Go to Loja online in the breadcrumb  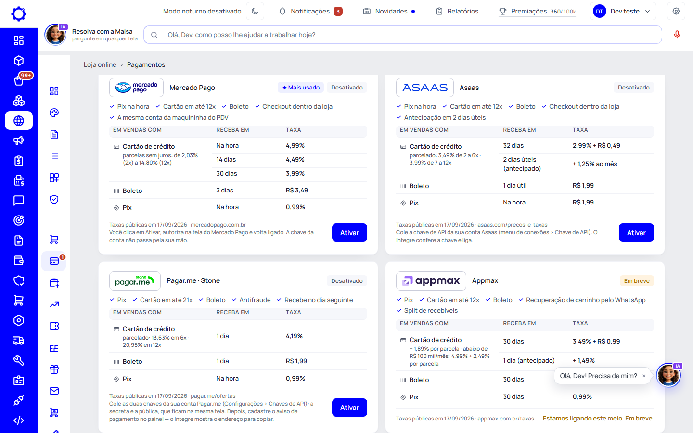coord(100,64)
